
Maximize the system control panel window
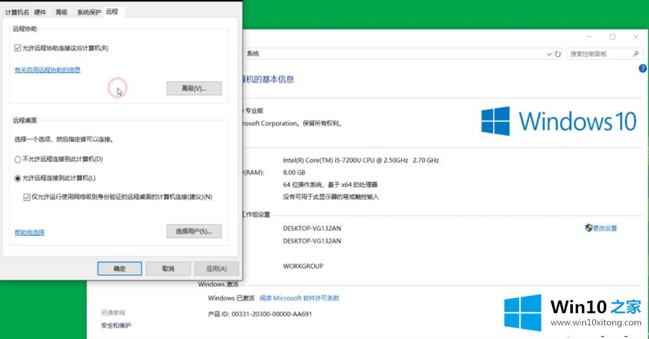point(612,37)
